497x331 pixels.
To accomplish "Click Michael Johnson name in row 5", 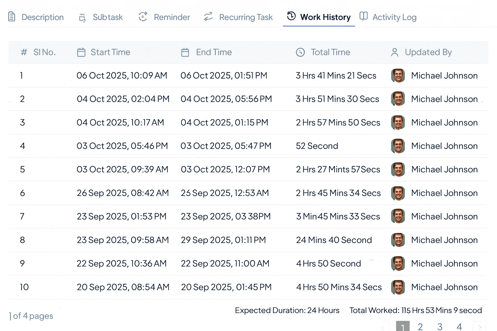I will coord(444,169).
